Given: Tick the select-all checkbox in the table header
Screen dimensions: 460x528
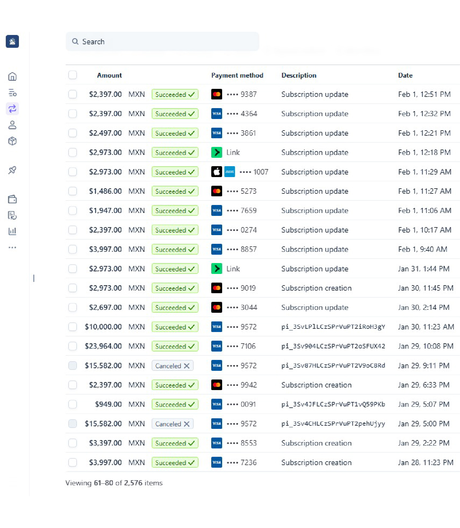Looking at the screenshot, I should coord(73,75).
